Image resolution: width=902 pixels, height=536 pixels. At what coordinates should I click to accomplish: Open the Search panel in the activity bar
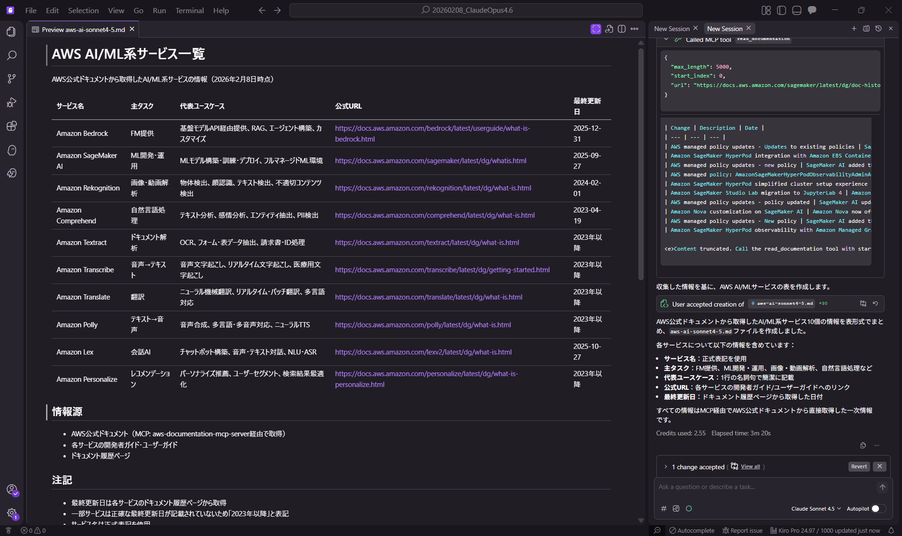tap(12, 55)
